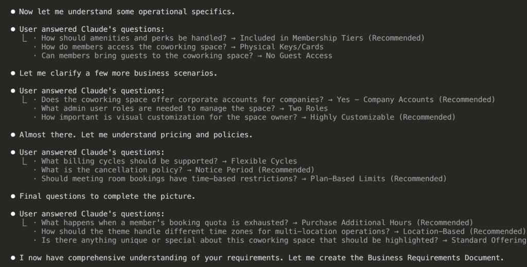Click bullet of first "User answered Claude's questions"

[13, 29]
